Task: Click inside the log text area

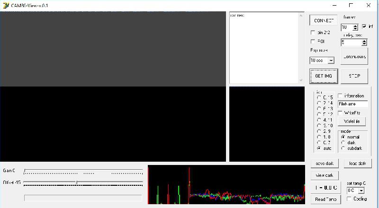Action: point(264,48)
